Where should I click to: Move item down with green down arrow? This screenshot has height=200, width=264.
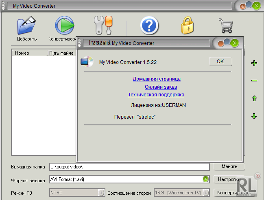pos(254,116)
